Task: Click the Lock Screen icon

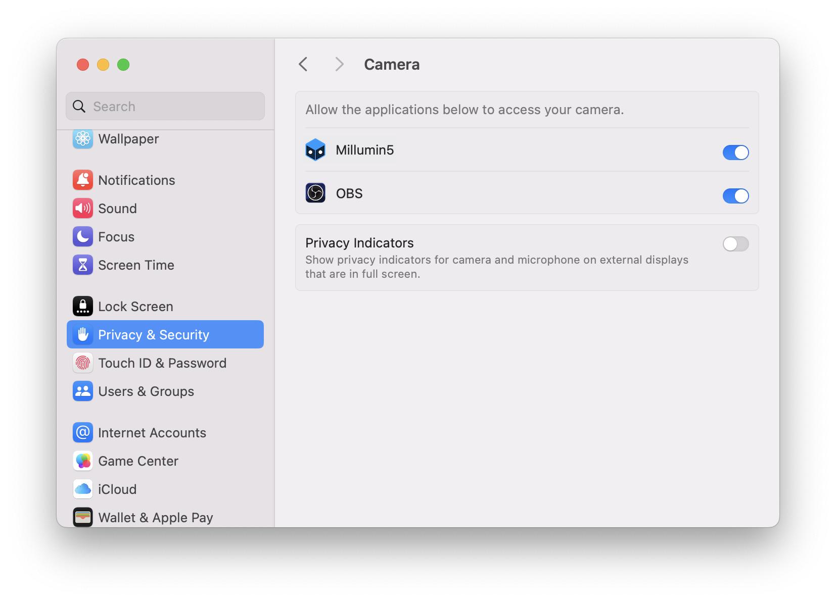Action: (83, 307)
